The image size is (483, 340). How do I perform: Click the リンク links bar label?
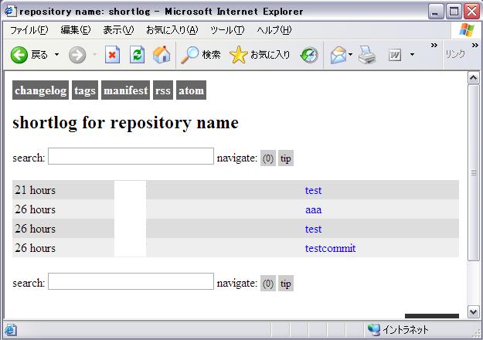455,54
